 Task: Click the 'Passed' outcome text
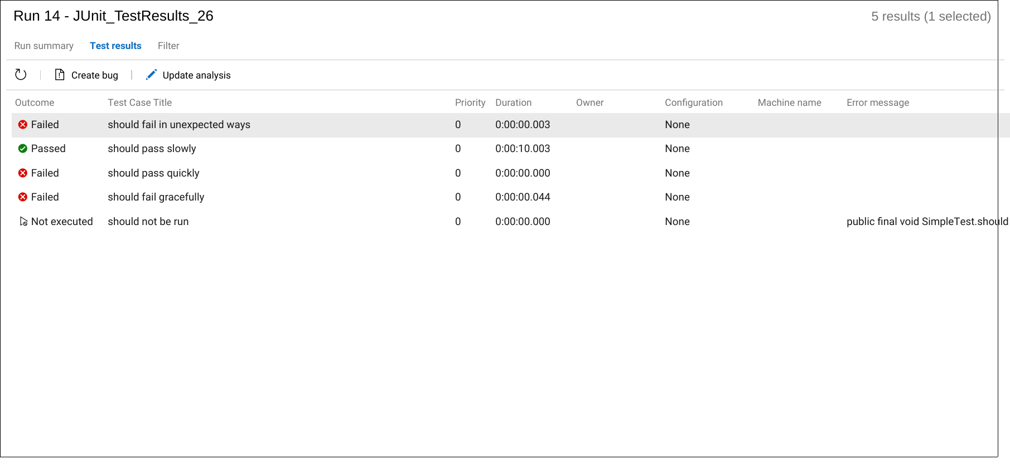[49, 149]
